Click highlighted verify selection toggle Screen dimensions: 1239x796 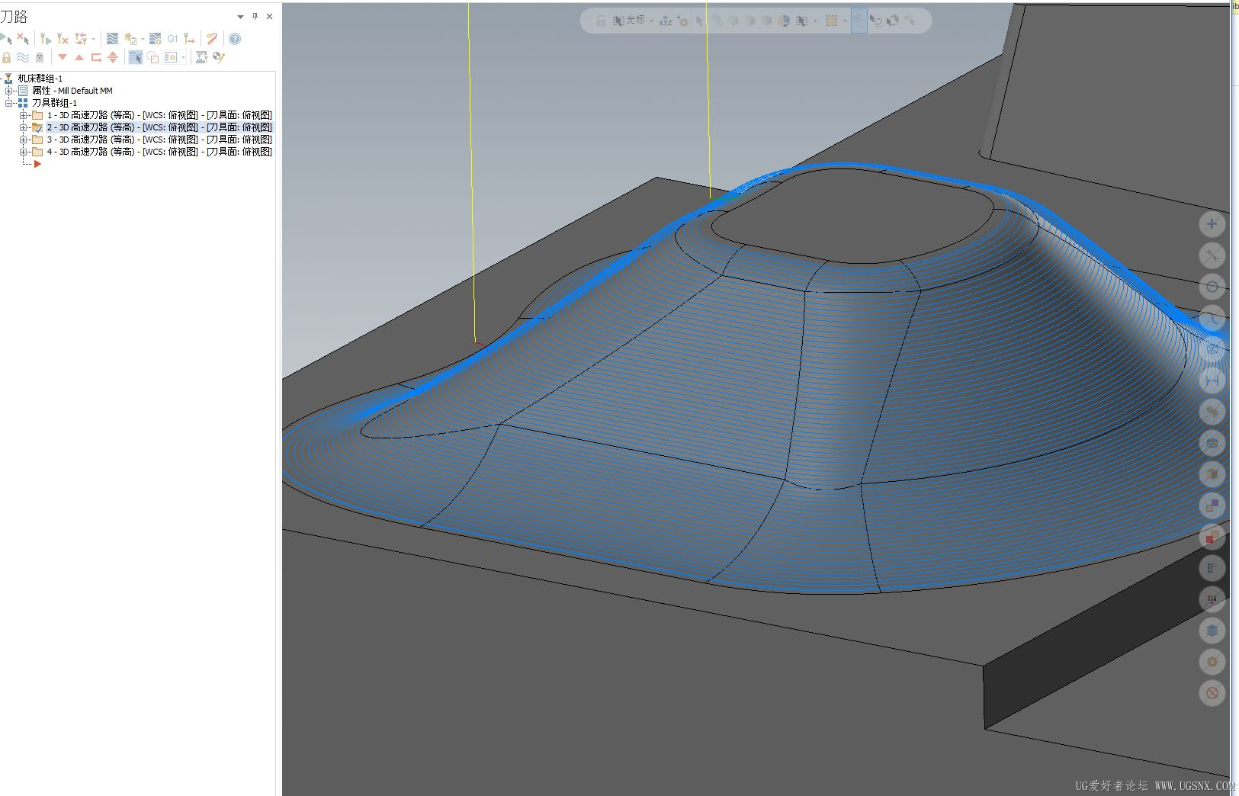859,21
